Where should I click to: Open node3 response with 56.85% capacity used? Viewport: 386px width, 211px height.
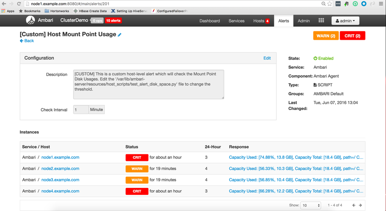pos(296,180)
